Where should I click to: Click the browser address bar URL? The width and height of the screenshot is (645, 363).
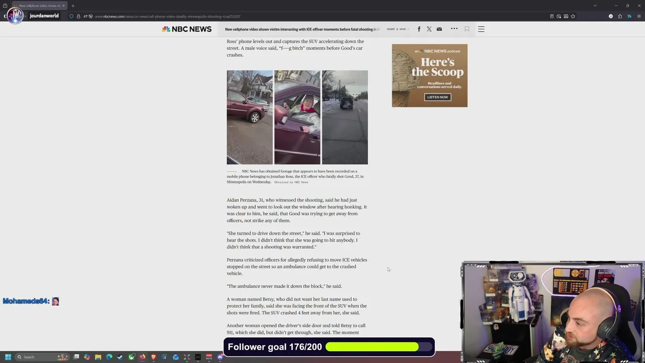coord(168,16)
